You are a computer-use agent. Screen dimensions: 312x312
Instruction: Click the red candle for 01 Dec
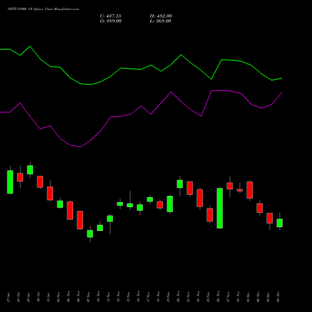[x=250, y=190]
